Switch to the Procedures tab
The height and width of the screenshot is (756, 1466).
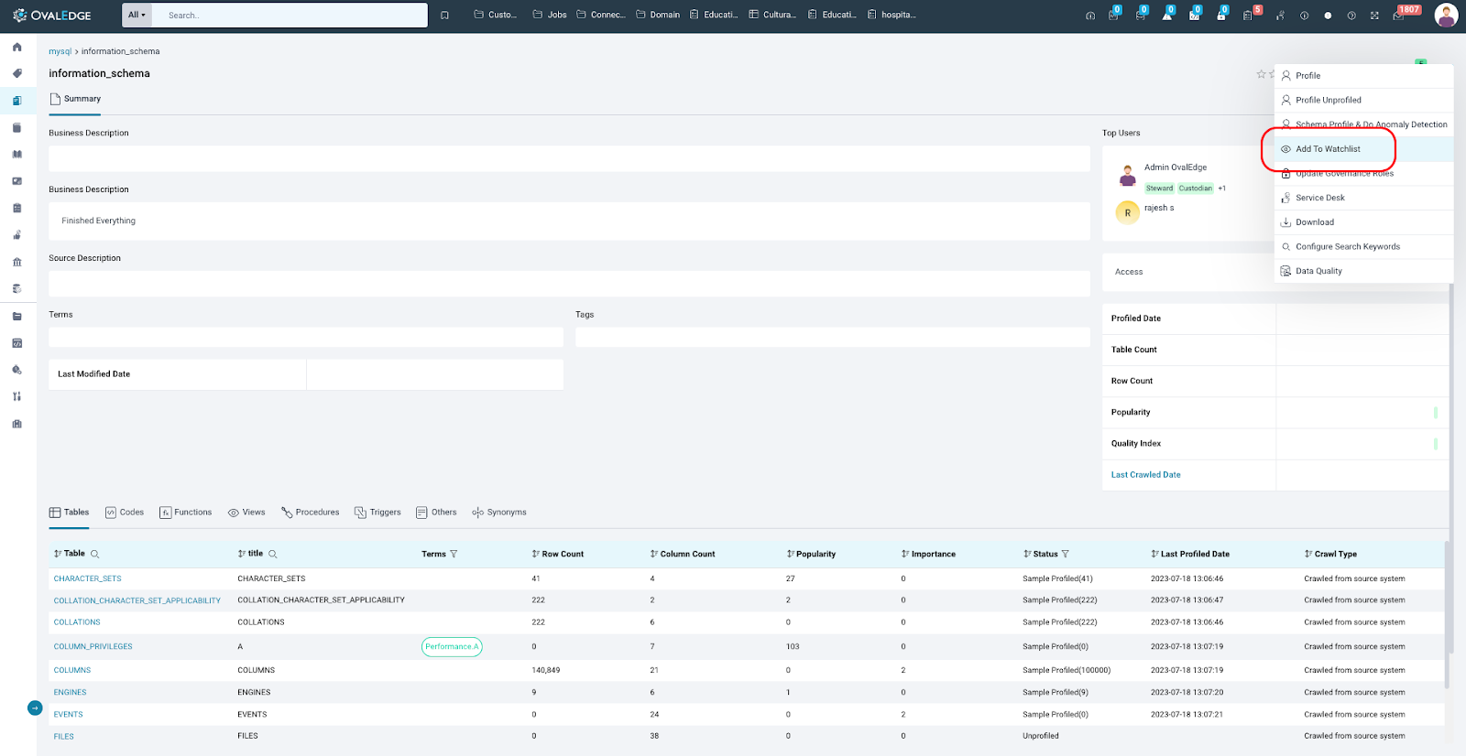pyautogui.click(x=310, y=513)
